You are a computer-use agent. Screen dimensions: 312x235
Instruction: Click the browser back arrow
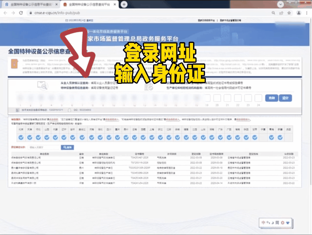(5, 13)
